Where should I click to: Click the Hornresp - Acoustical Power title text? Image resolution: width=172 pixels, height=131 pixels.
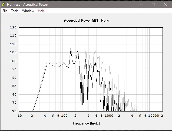pos(27,5)
